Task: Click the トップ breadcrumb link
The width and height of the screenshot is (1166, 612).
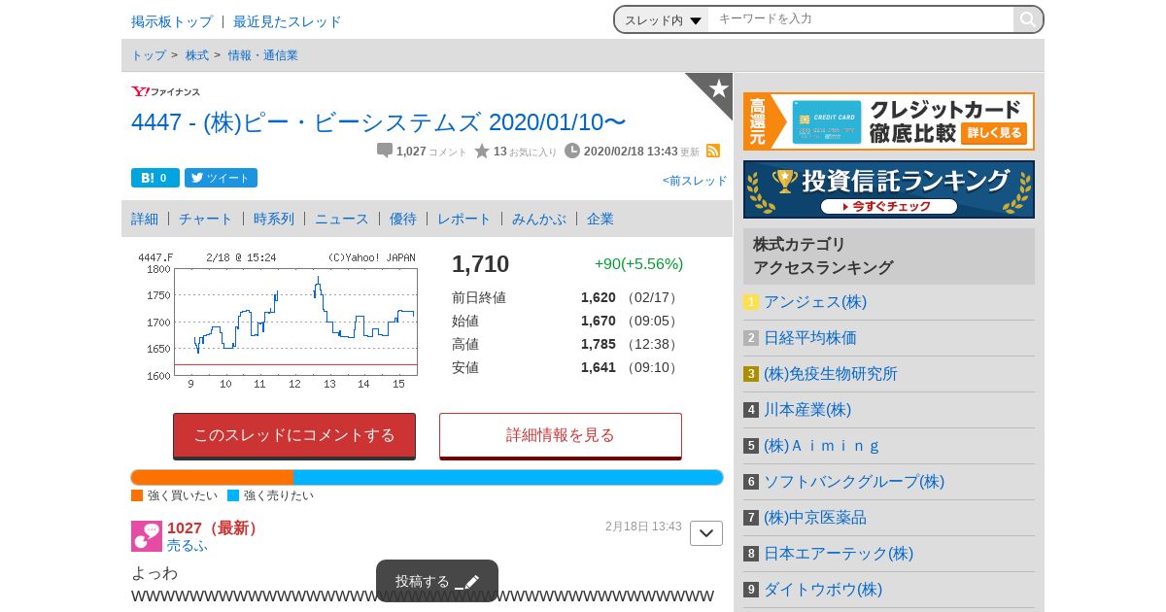Action: [149, 55]
